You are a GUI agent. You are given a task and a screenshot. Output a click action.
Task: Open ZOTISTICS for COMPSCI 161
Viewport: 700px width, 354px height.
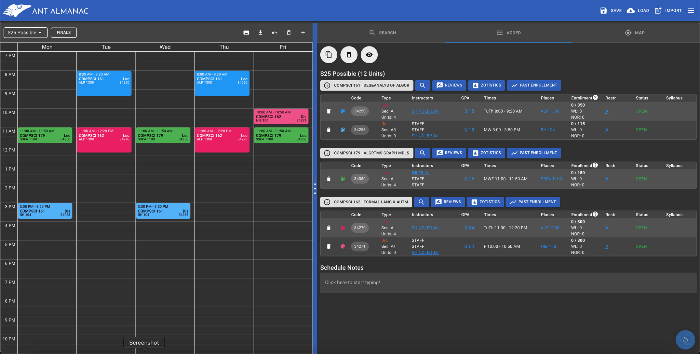486,85
